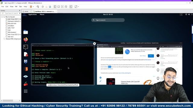Show all applications grid

tap(26, 91)
